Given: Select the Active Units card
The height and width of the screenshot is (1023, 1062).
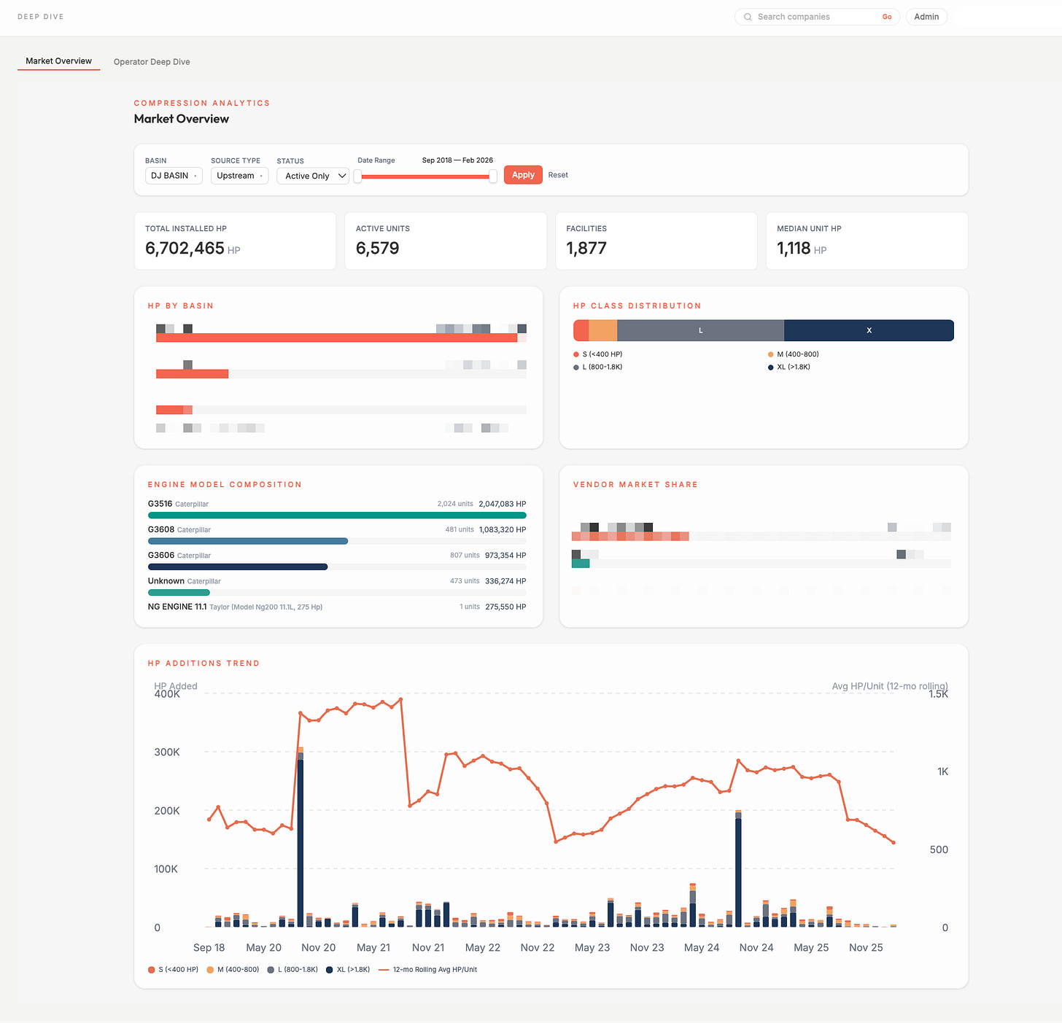Looking at the screenshot, I should tap(446, 241).
